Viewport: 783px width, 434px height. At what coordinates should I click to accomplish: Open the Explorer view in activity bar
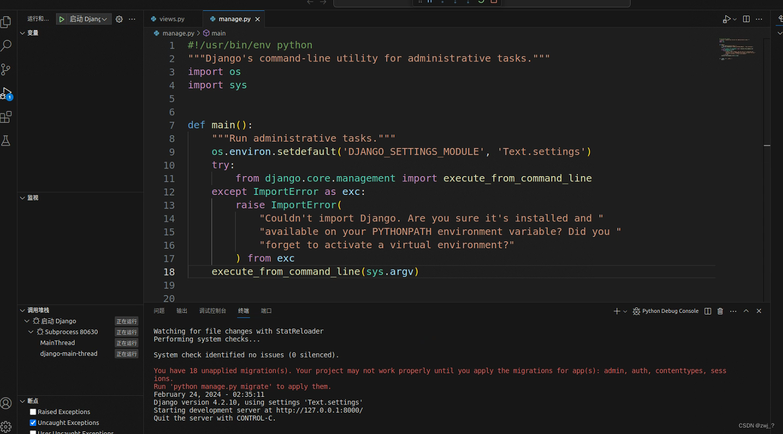[6, 22]
